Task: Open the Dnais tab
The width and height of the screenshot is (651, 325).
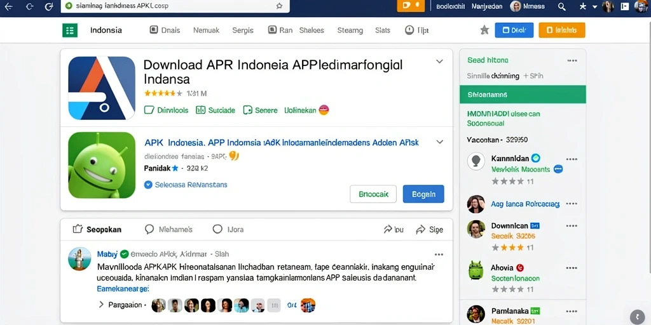Action: 165,30
